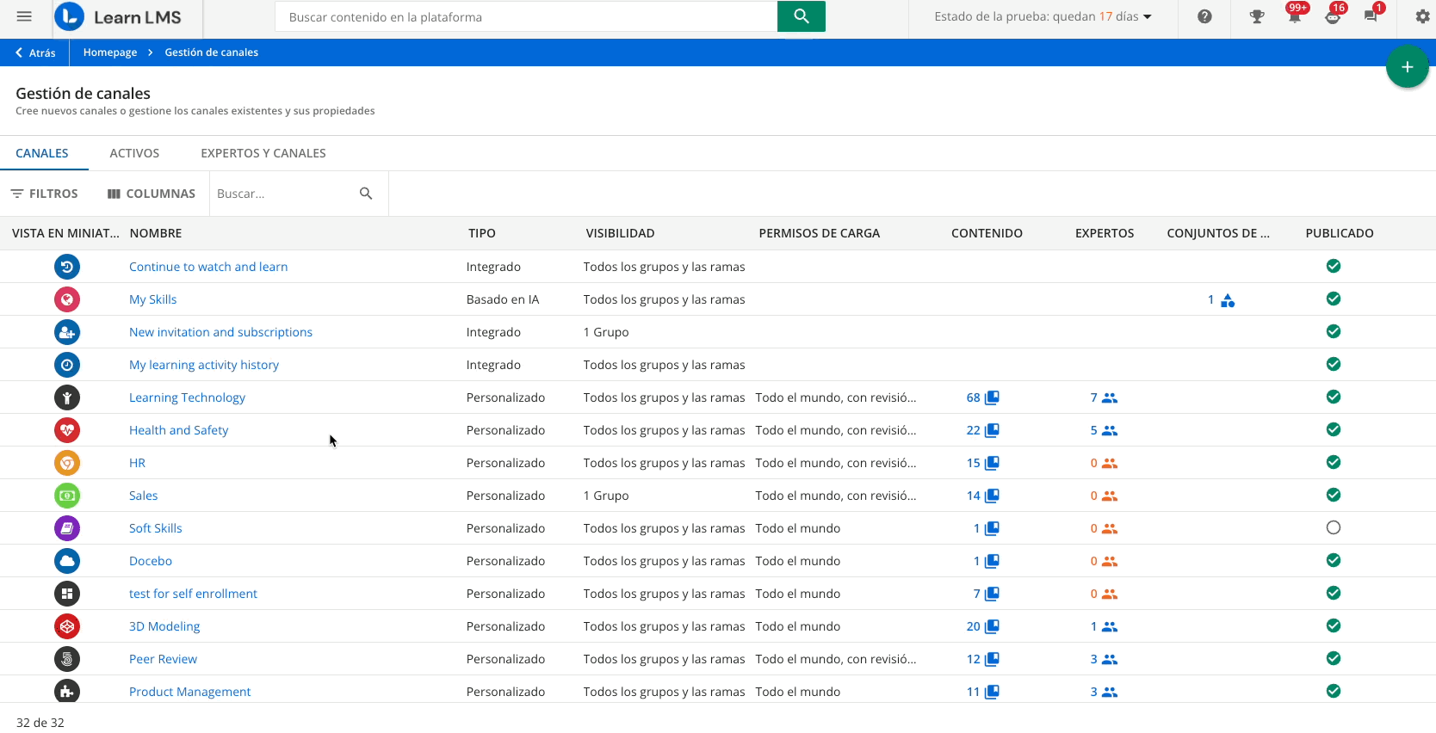Open content count 22 for Health and Safety
The height and width of the screenshot is (733, 1436).
pos(982,430)
